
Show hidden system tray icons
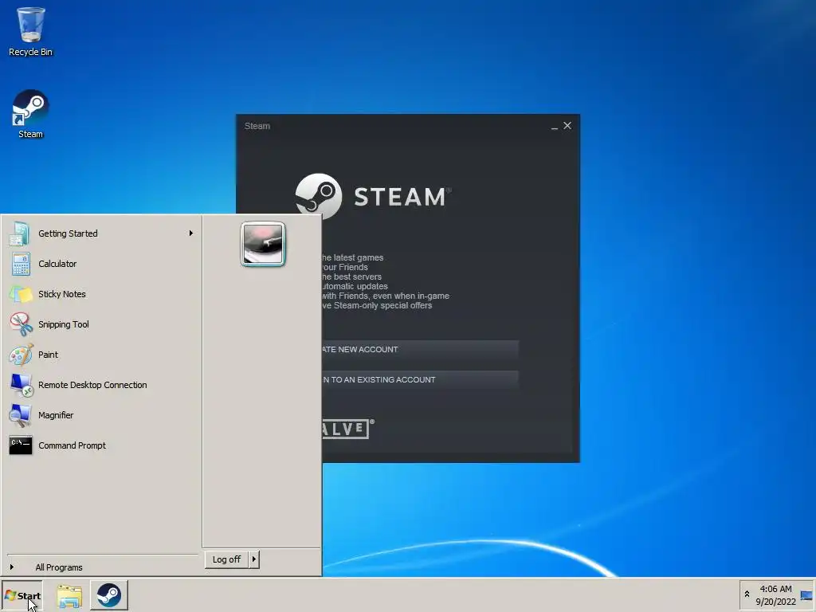pyautogui.click(x=747, y=594)
